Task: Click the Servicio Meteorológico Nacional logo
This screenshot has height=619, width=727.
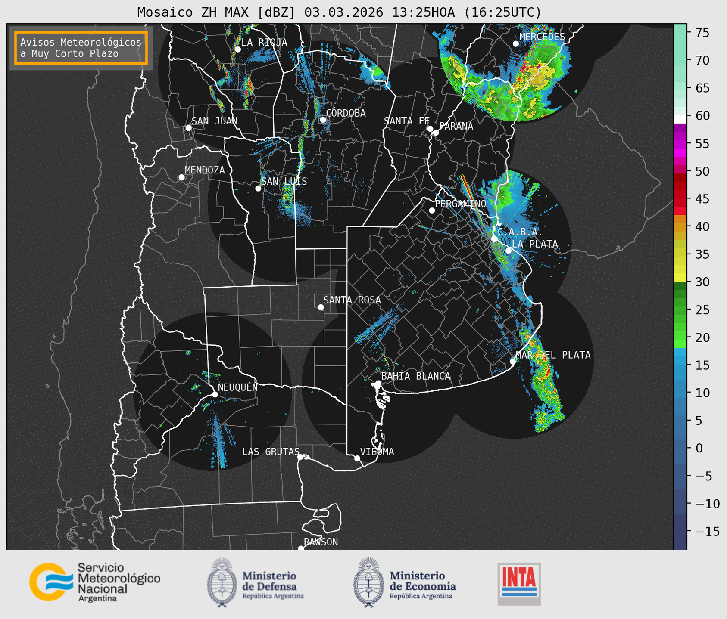Action: pos(95,582)
